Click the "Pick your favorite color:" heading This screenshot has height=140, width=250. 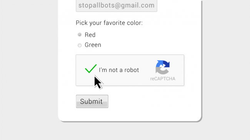pos(109,23)
